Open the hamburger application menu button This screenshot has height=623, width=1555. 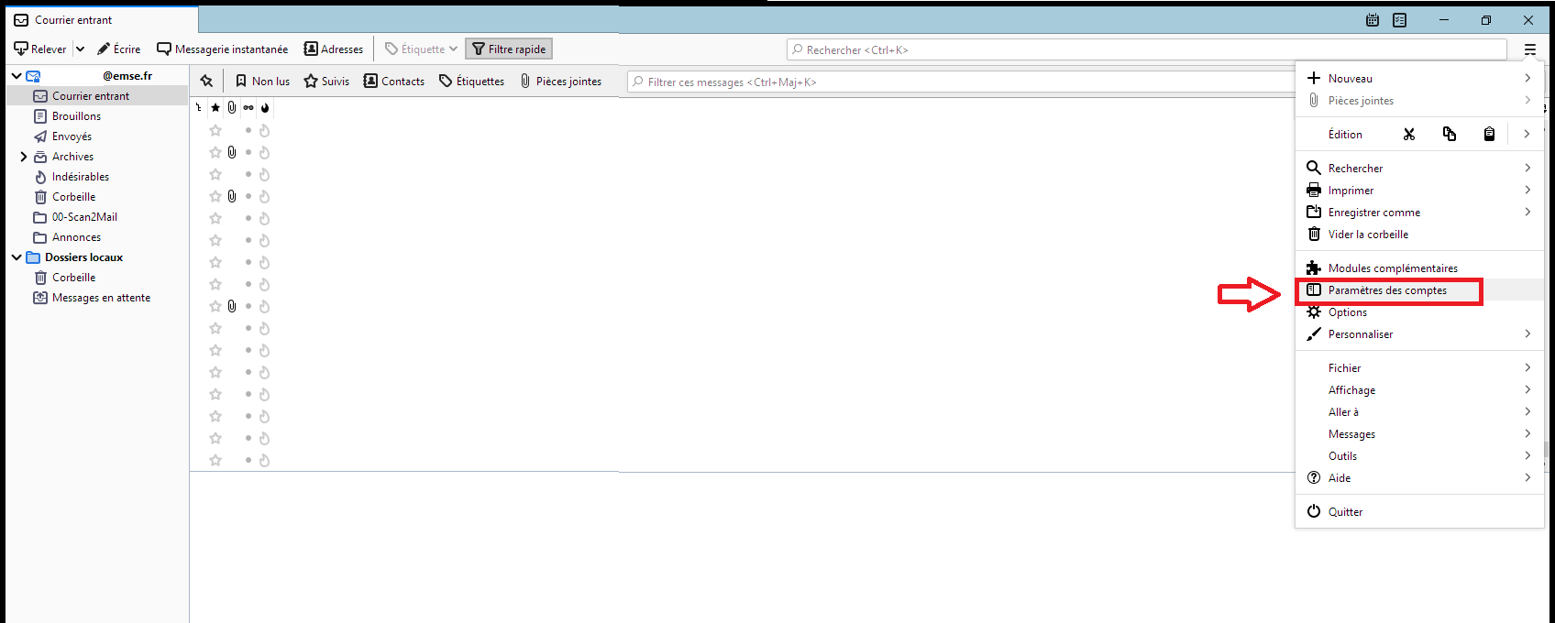coord(1530,49)
